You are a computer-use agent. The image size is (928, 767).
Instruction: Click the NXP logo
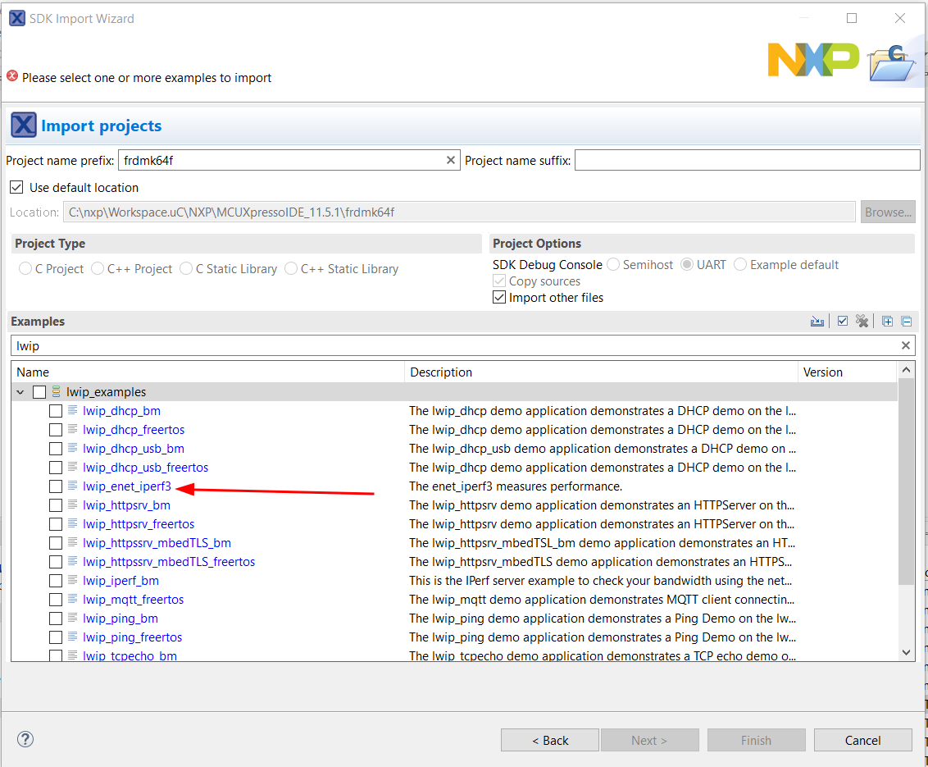pos(812,59)
